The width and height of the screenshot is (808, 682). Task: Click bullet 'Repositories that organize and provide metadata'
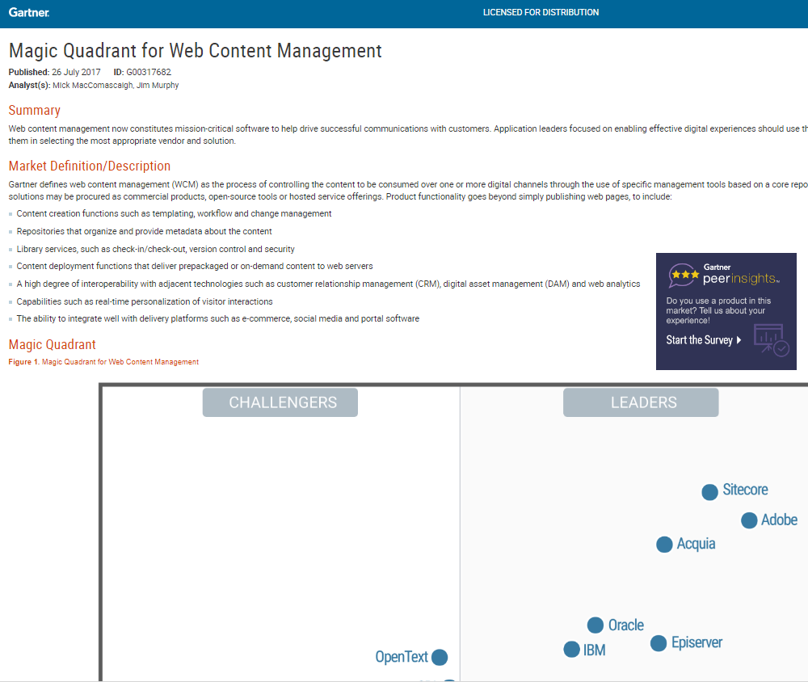click(145, 231)
